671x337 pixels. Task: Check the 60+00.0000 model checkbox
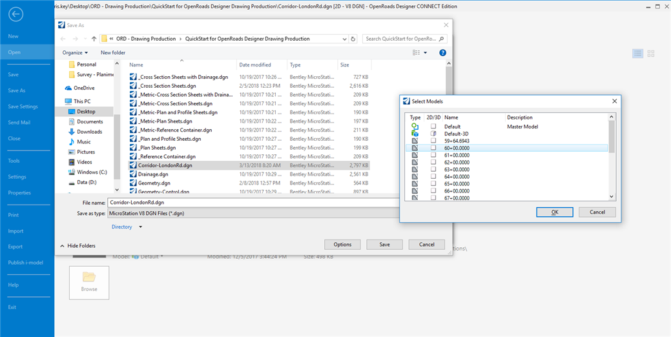433,148
